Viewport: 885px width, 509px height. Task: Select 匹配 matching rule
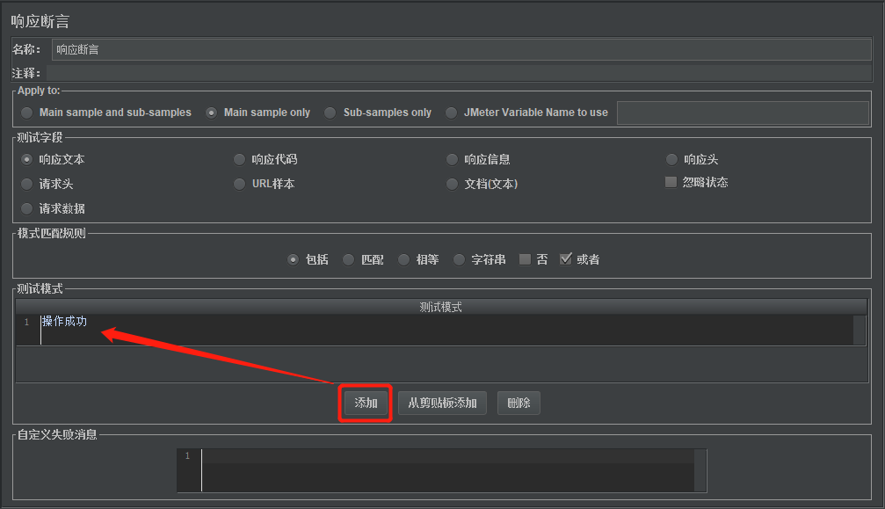pyautogui.click(x=363, y=259)
